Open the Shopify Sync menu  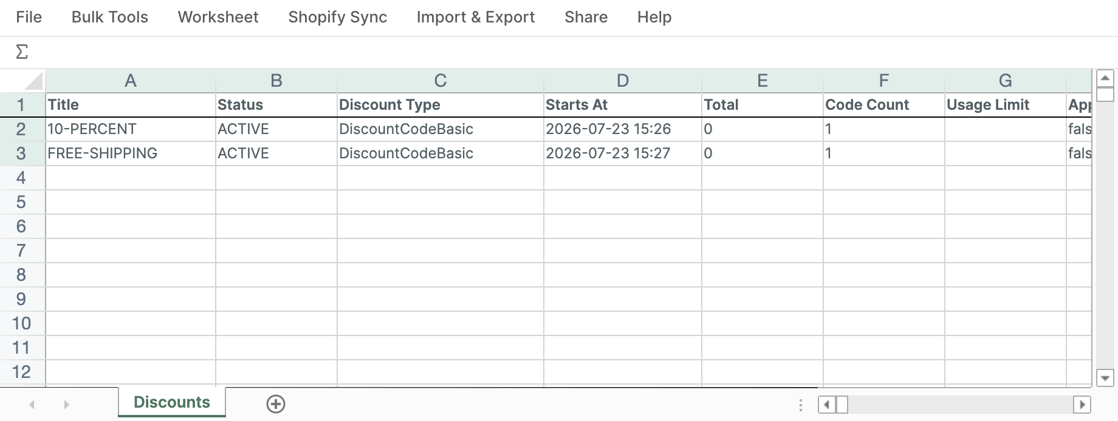pyautogui.click(x=338, y=17)
